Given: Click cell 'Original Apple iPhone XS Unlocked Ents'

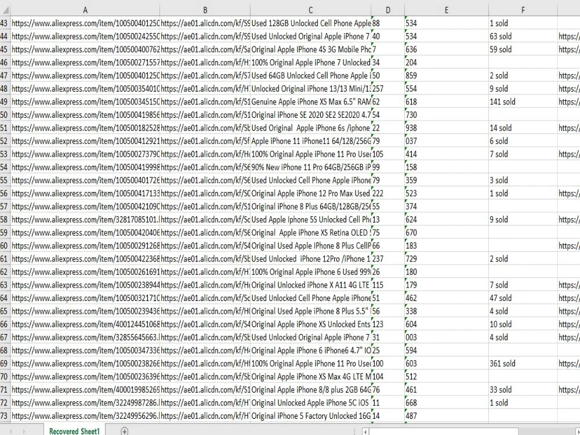Looking at the screenshot, I should point(311,324).
